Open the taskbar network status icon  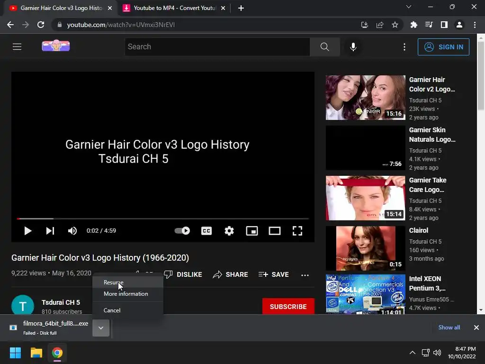click(x=425, y=353)
